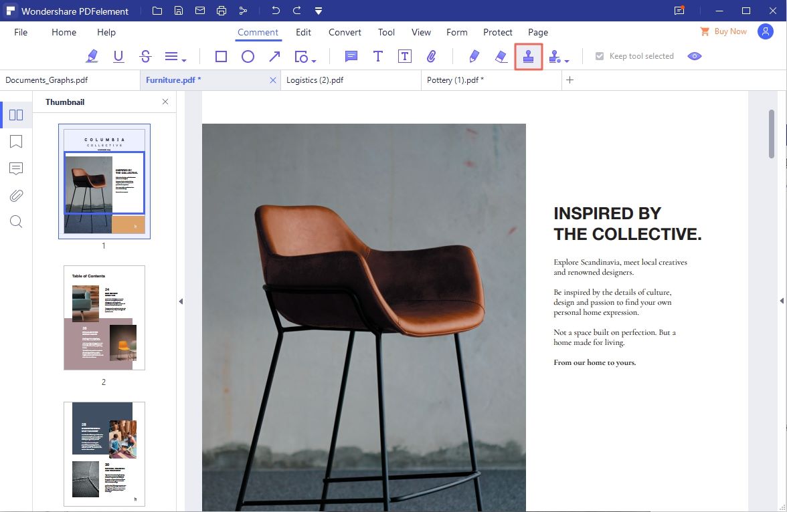The height and width of the screenshot is (512, 787).
Task: Add a file attachment annotation
Action: tap(432, 56)
